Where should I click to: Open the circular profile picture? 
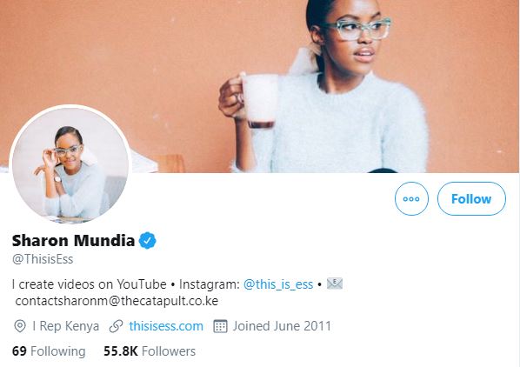point(70,164)
